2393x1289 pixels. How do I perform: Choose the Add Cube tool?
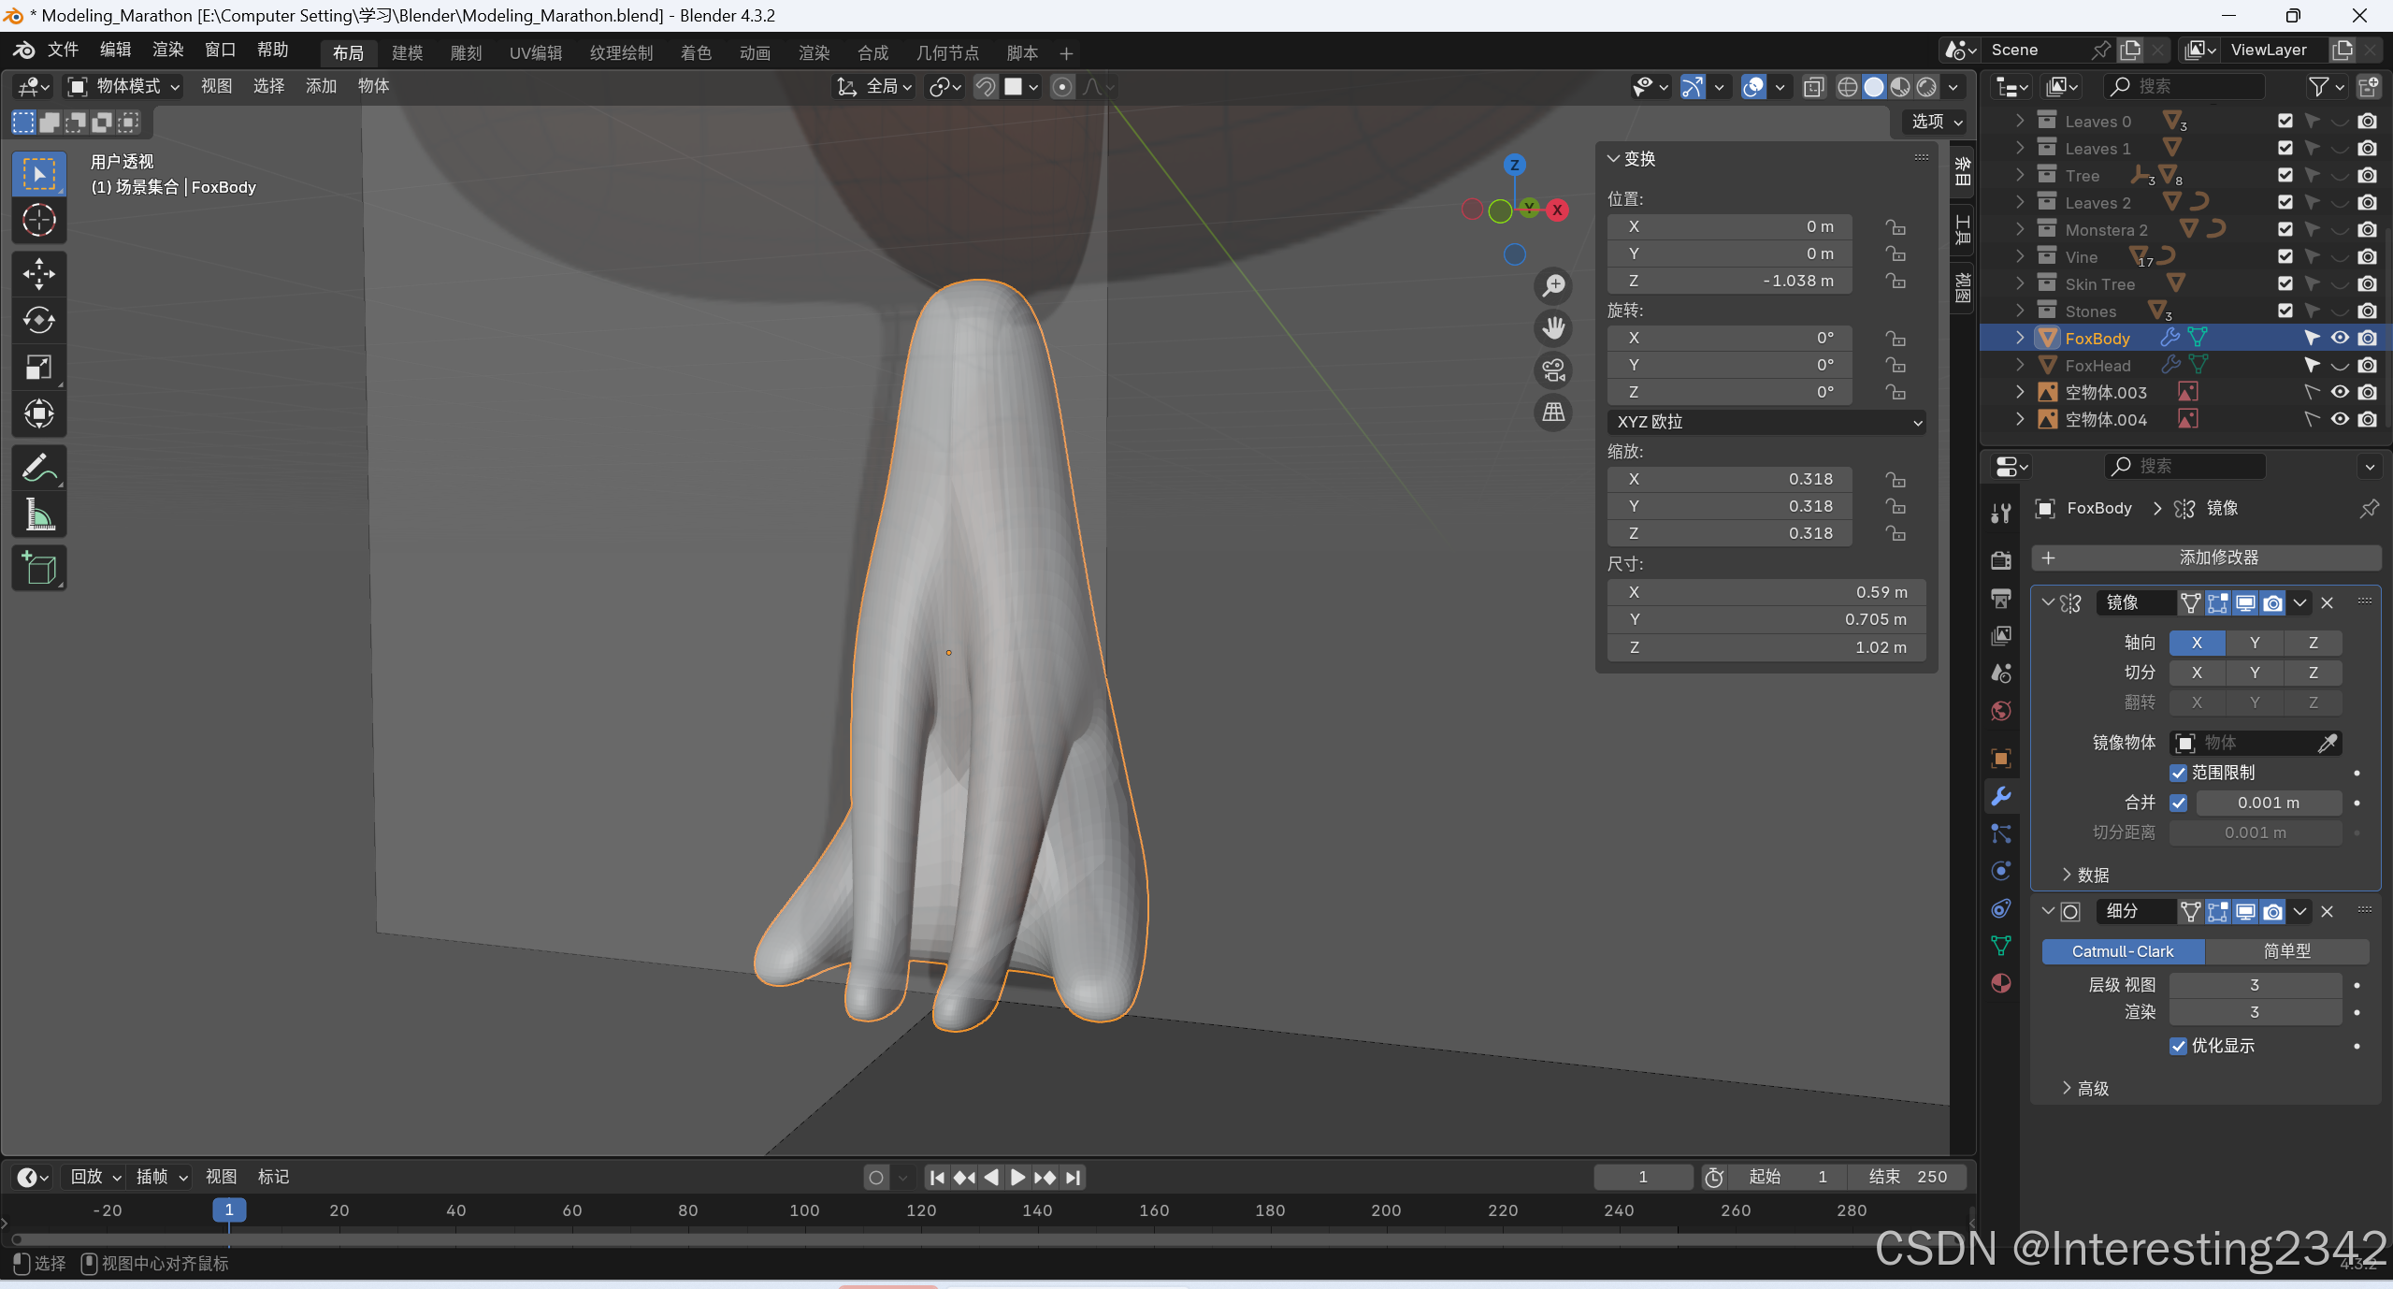click(38, 568)
